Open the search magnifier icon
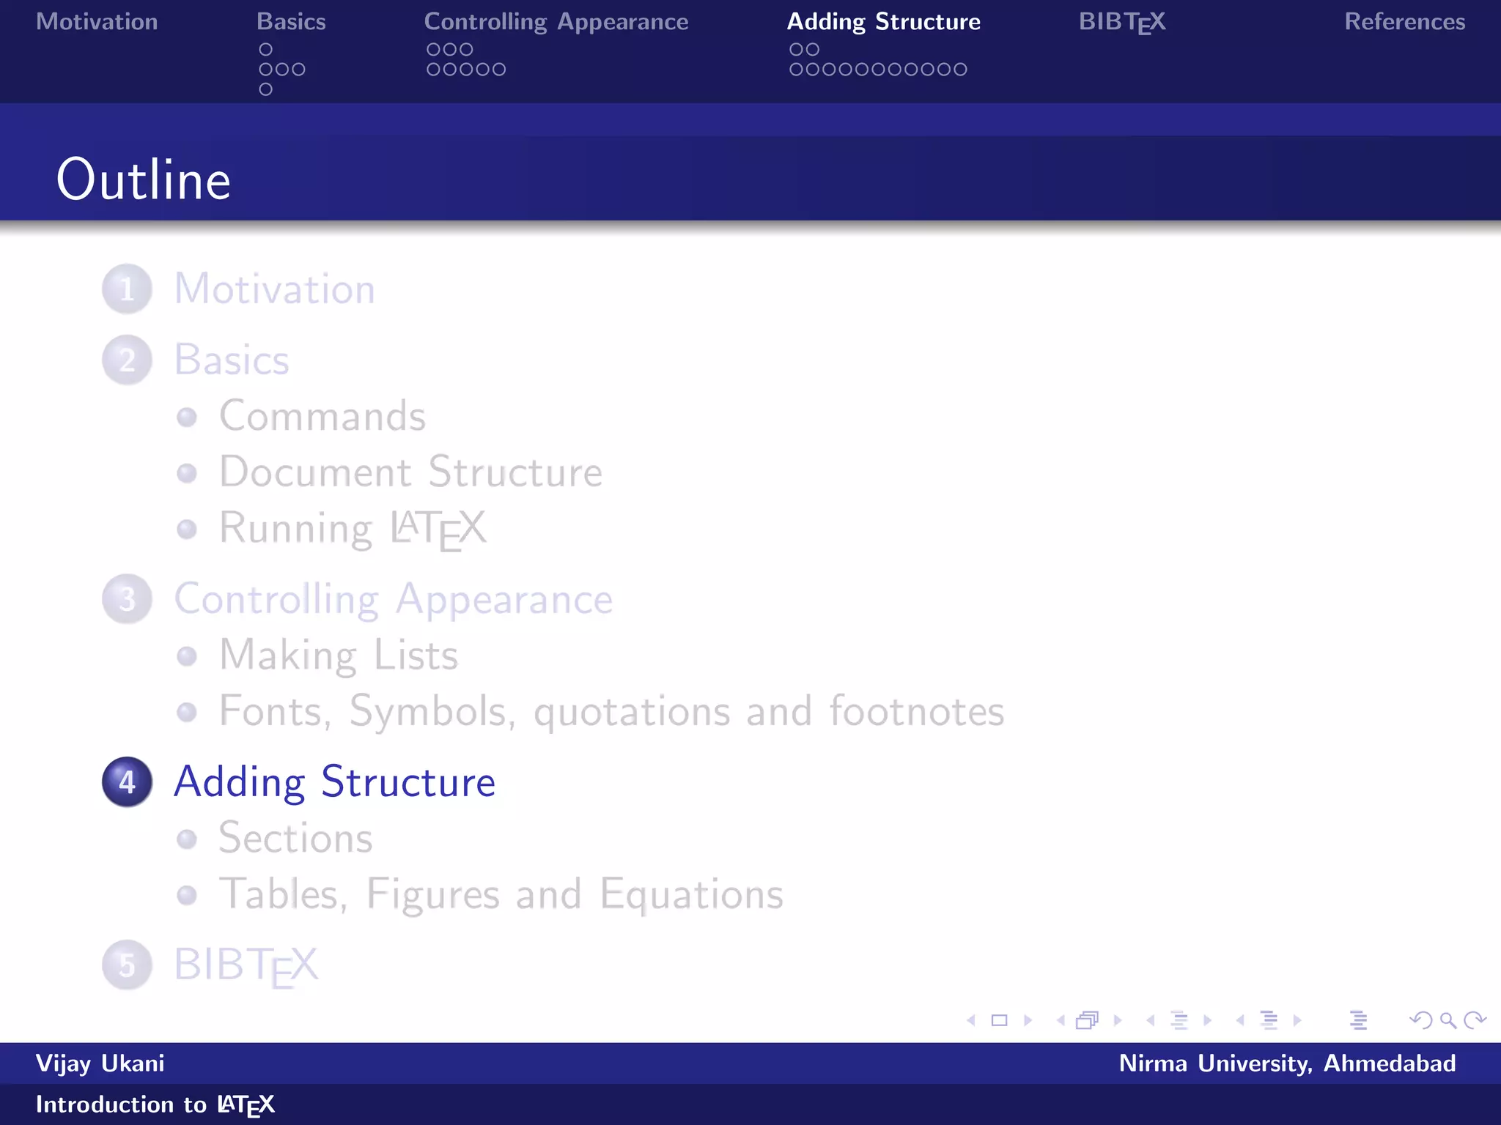The image size is (1501, 1125). tap(1448, 1020)
